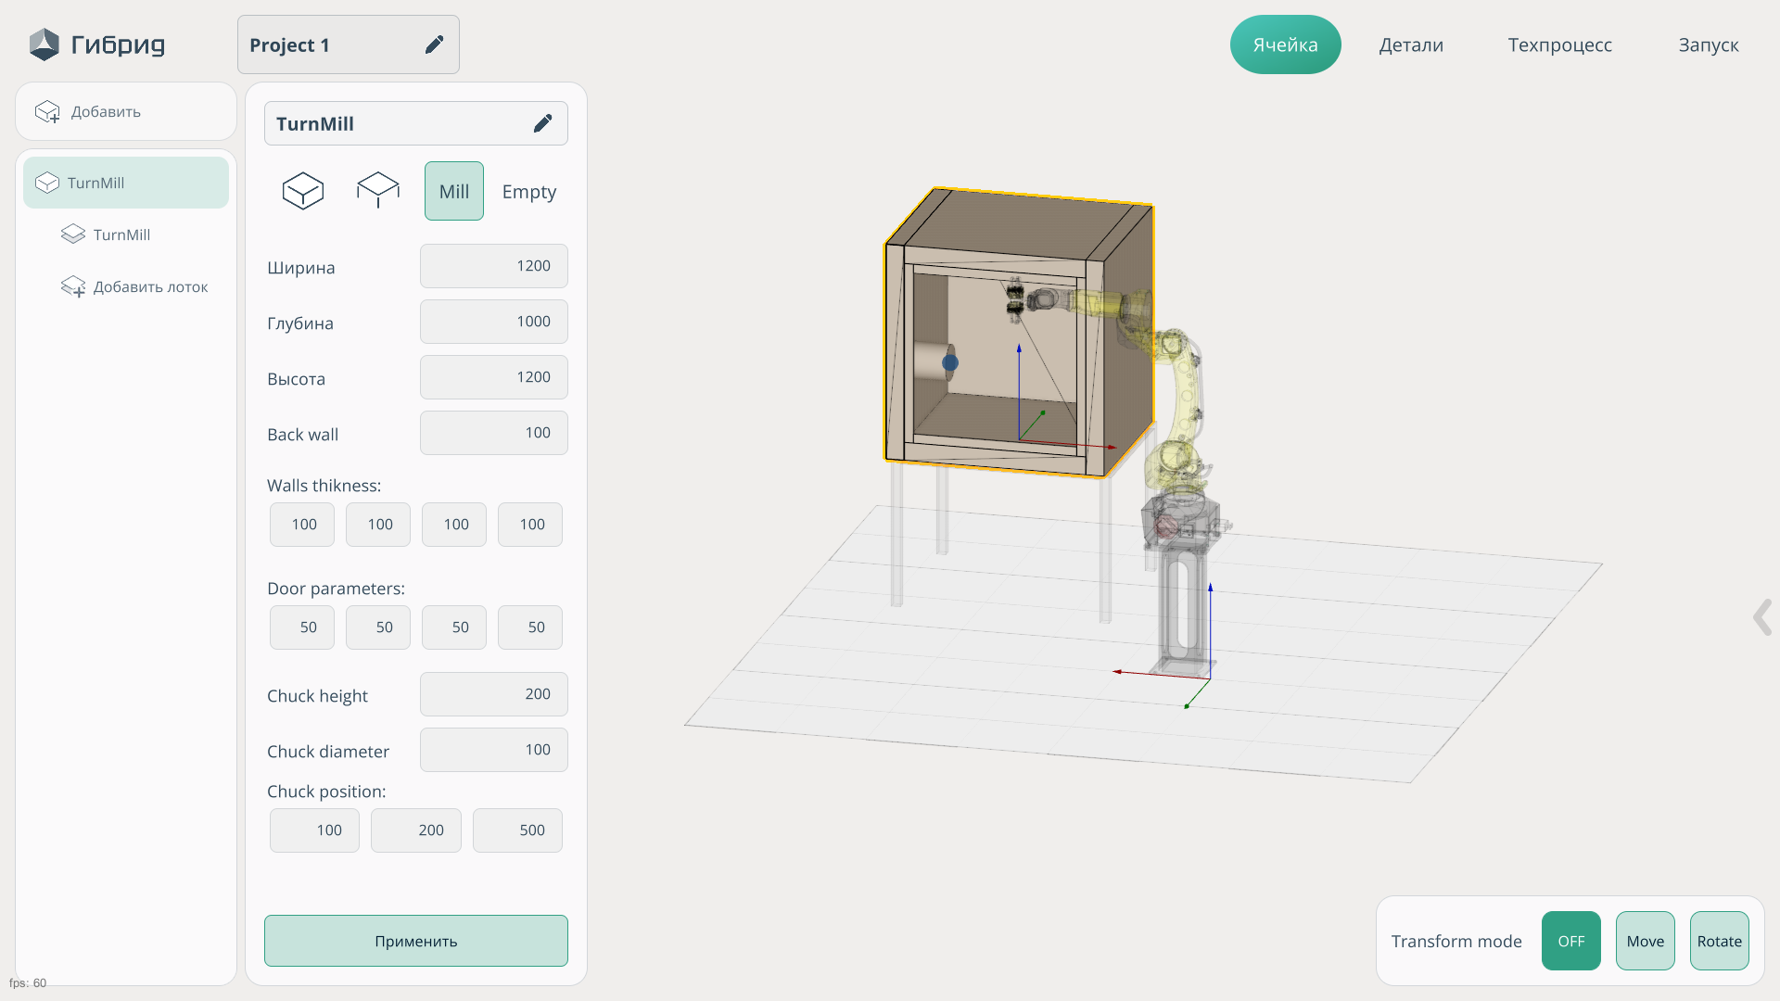1780x1001 pixels.
Task: Select the closed box shape icon
Action: pos(303,191)
